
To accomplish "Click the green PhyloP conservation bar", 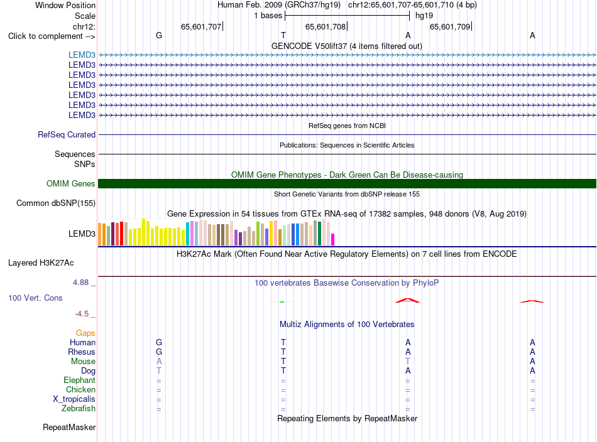I will (x=282, y=301).
